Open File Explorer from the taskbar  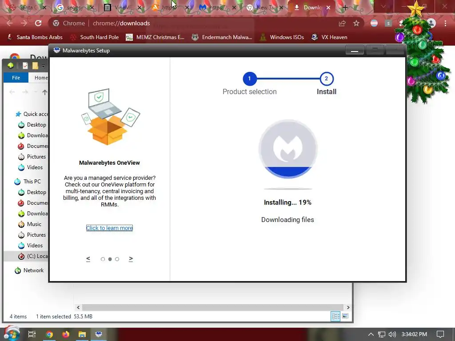[x=82, y=334]
